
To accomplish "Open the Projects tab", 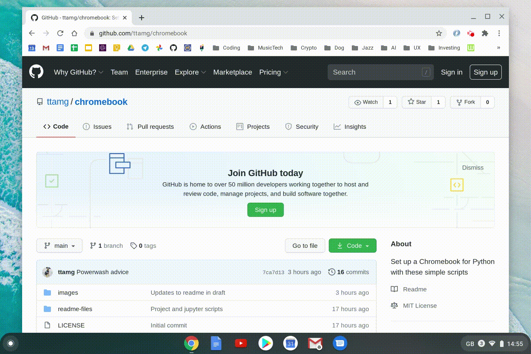I will tap(253, 127).
